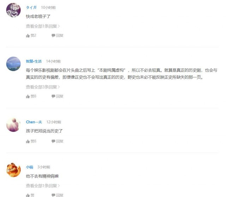Like 小楠's comment with thumbs-up icon
Image resolution: width=226 pixels, height=197 pixels.
point(28,195)
